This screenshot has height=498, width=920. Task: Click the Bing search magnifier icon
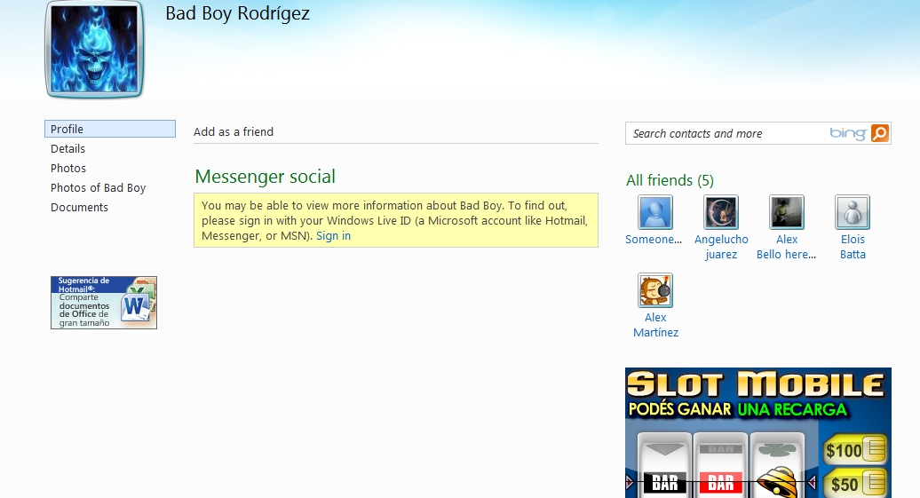click(x=879, y=133)
